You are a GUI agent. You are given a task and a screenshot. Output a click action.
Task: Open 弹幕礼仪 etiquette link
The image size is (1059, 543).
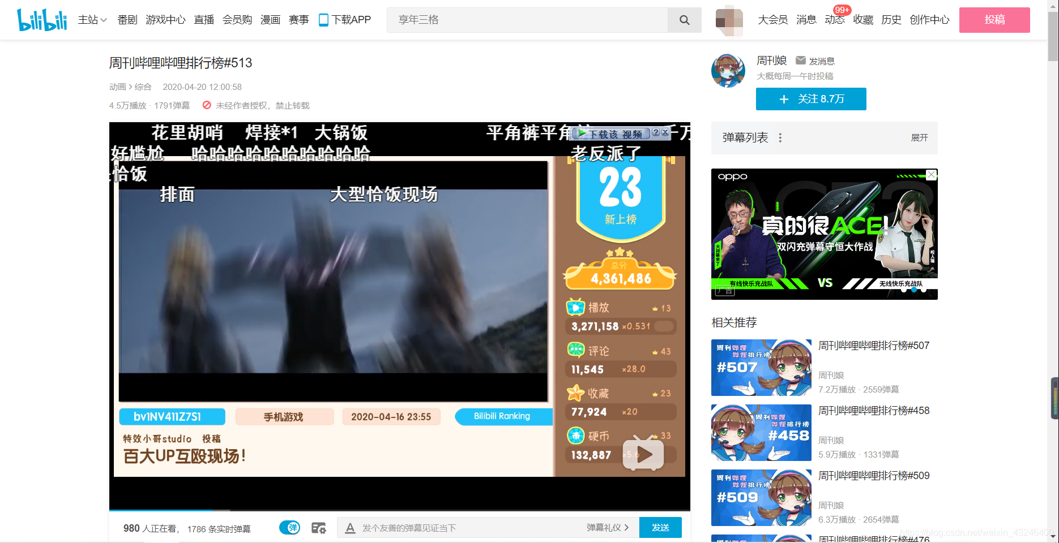[x=608, y=528]
